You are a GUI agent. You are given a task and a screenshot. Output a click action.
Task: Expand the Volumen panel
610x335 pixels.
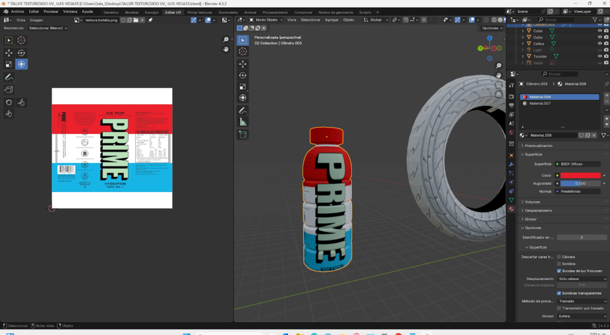tap(564, 202)
